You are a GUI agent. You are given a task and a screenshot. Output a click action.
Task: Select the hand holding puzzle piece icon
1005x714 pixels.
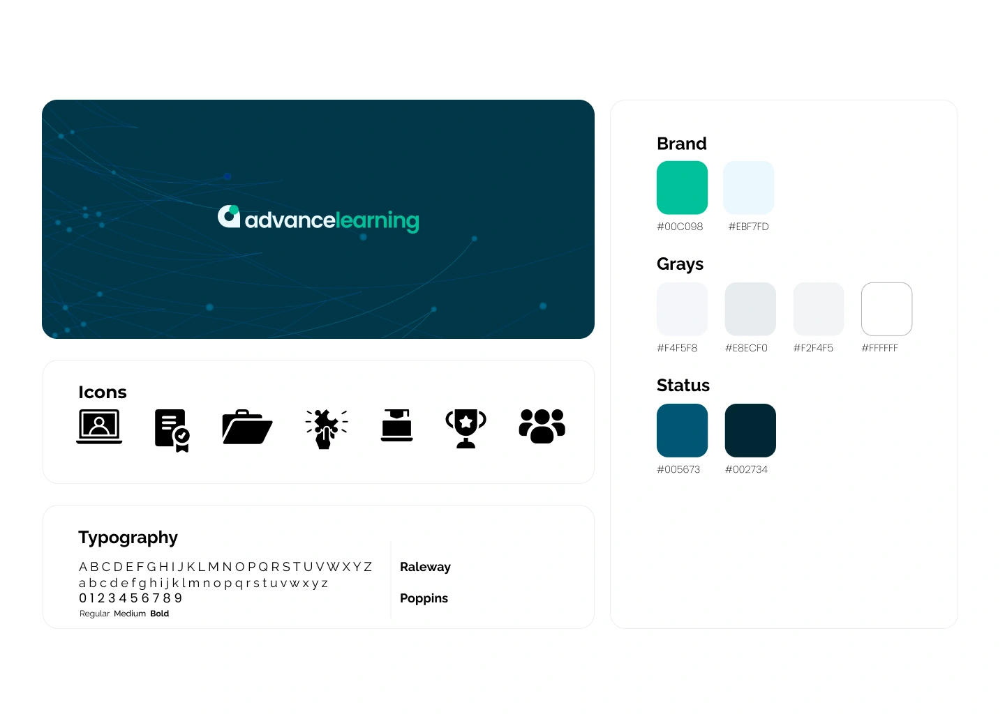pyautogui.click(x=326, y=429)
